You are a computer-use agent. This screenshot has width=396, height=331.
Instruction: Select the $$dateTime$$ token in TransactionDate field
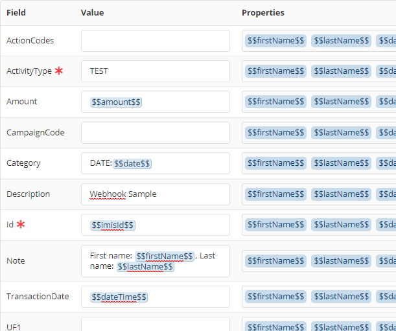pyautogui.click(x=119, y=297)
